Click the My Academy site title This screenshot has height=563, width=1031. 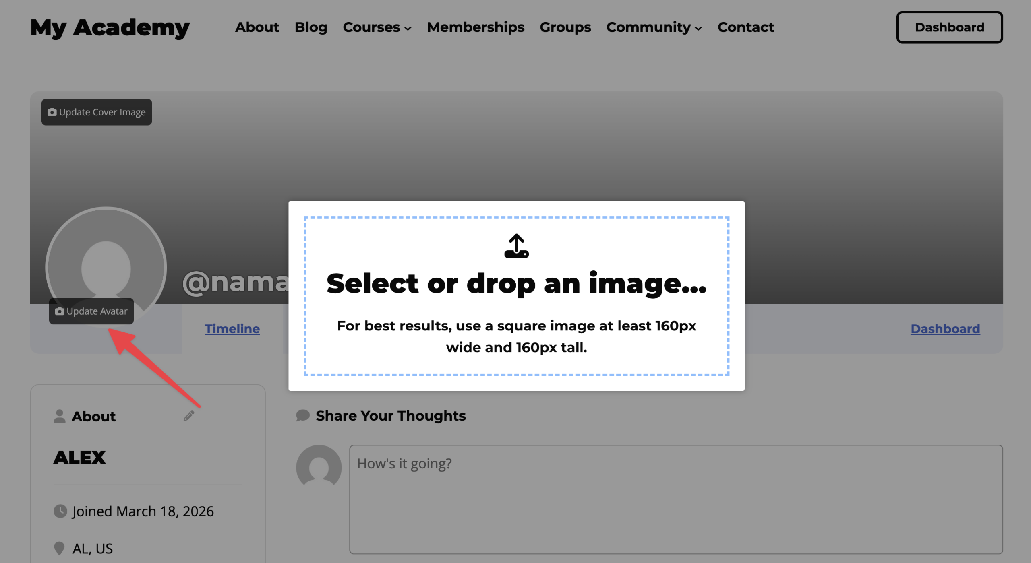tap(110, 27)
